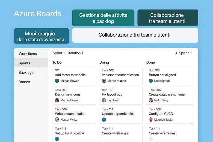
Task: Click the Unassigned icon on Bug 103
Action: click(x=151, y=81)
